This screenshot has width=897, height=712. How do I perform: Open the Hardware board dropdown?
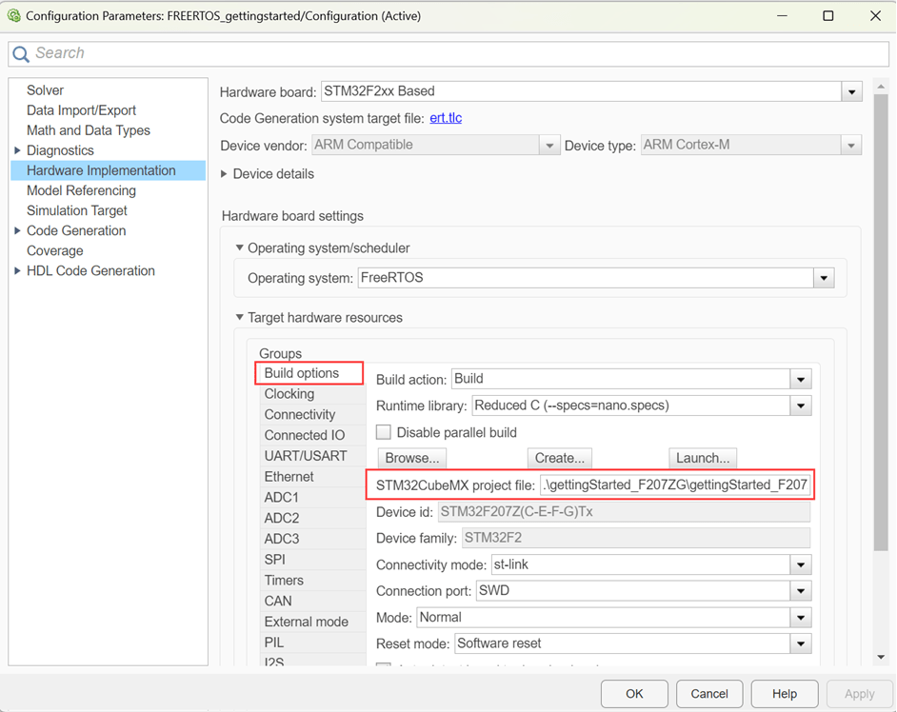[851, 92]
